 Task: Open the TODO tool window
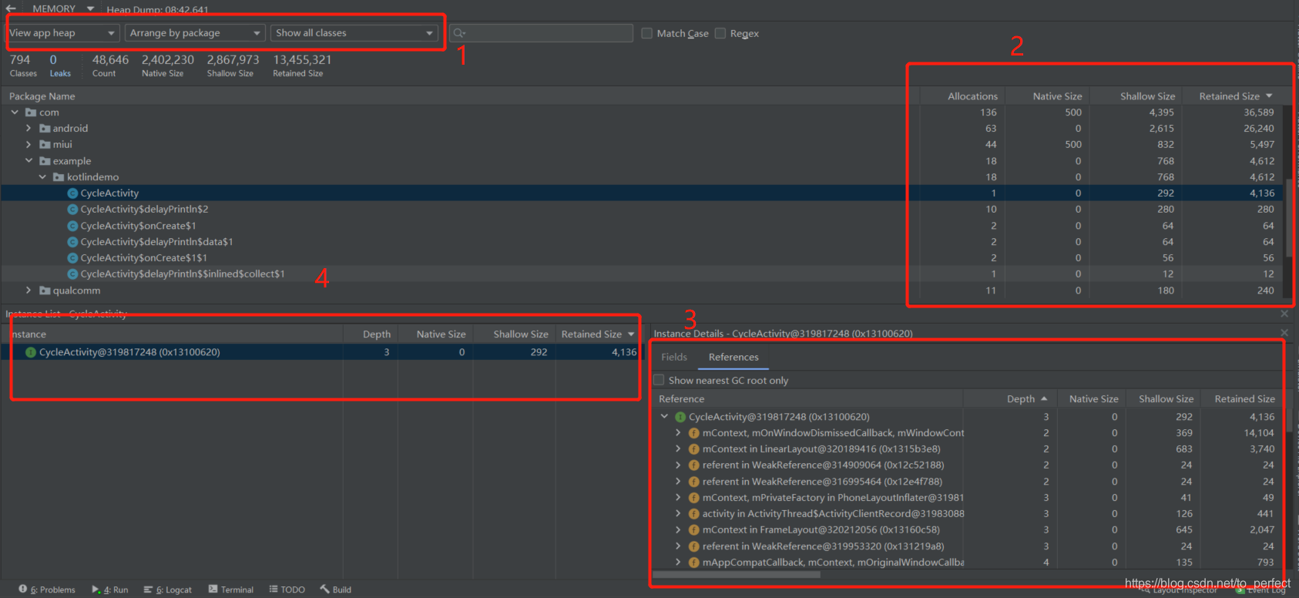287,590
